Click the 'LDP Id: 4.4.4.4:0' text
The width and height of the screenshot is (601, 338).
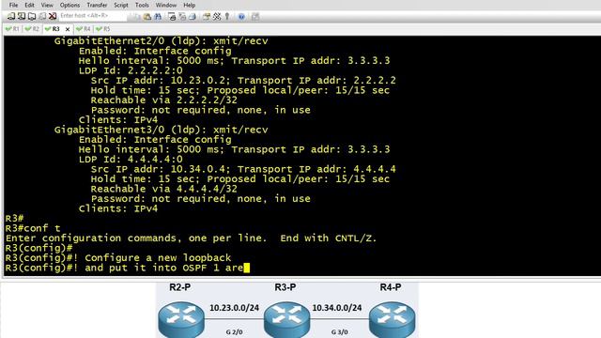pyautogui.click(x=131, y=159)
